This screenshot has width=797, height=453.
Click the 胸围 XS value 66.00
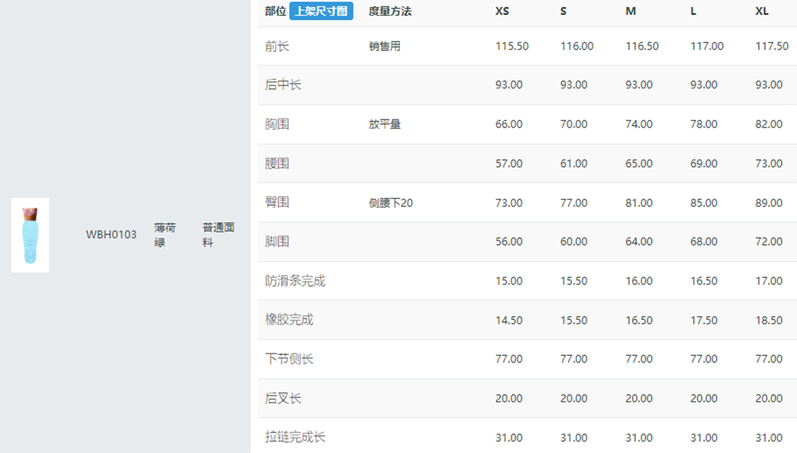pyautogui.click(x=509, y=124)
